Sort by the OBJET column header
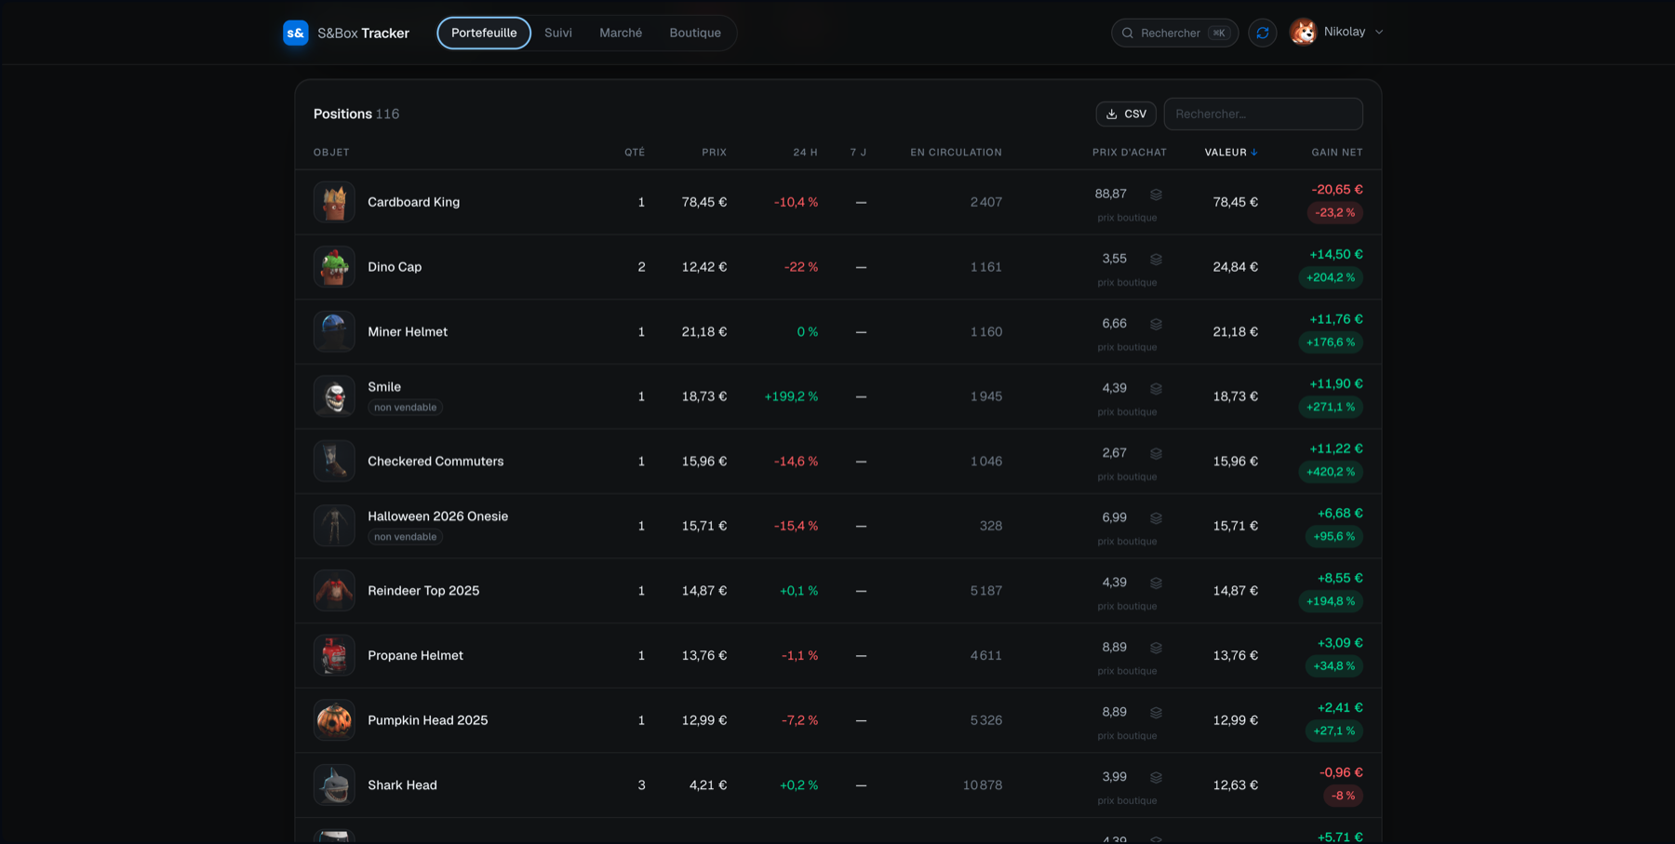Image resolution: width=1675 pixels, height=844 pixels. (331, 153)
